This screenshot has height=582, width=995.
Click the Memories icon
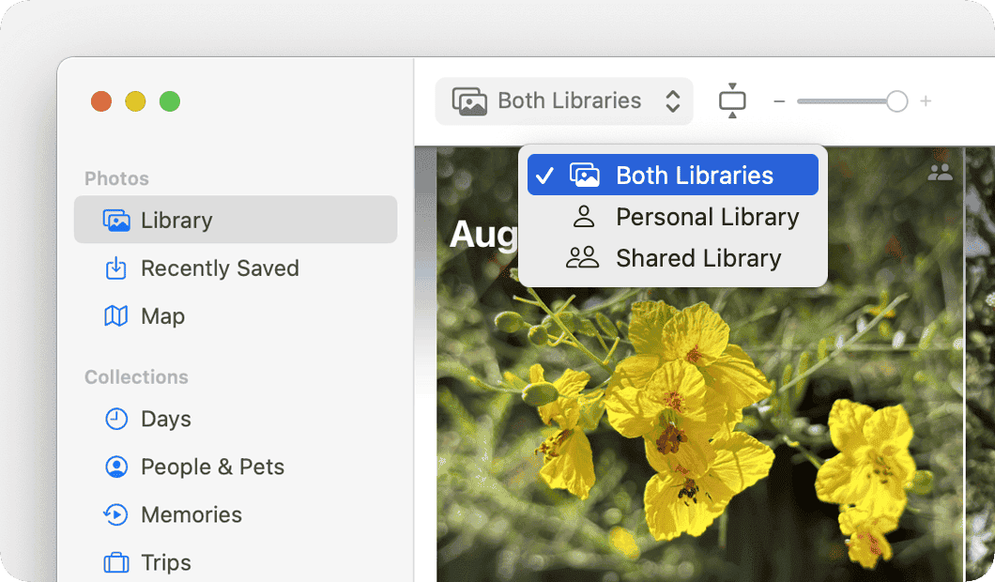(x=116, y=514)
